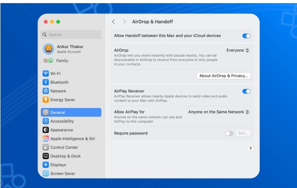Image resolution: width=297 pixels, height=188 pixels.
Task: Select the Network globe icon
Action: pos(45,91)
